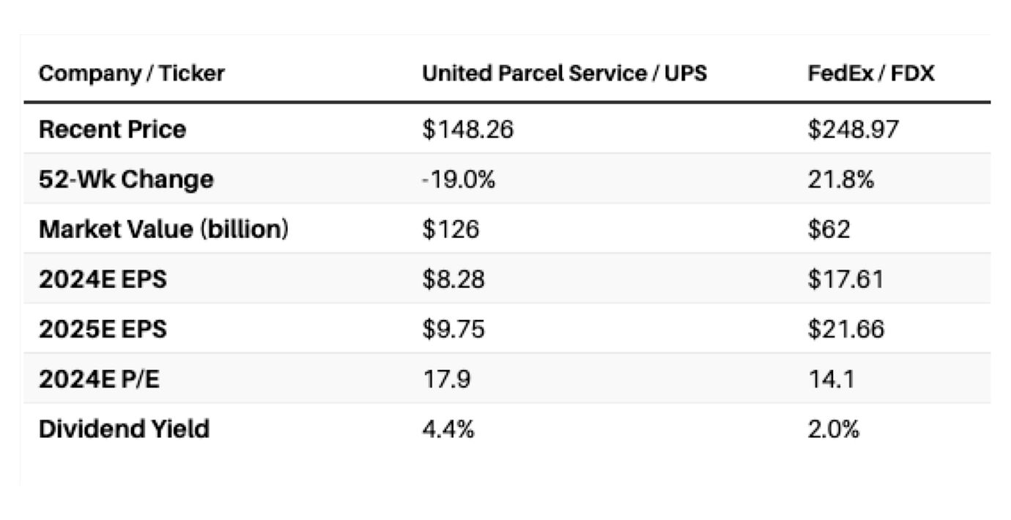Select the Recent Price row label
This screenshot has height=520, width=1011.
(112, 129)
